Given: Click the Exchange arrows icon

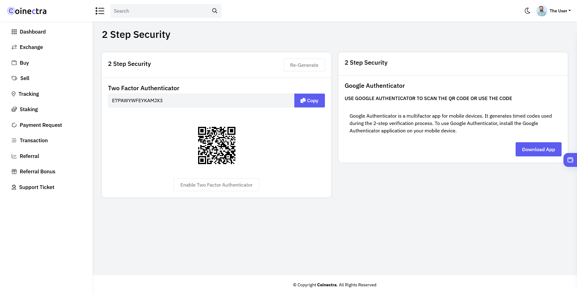Looking at the screenshot, I should pos(14,47).
